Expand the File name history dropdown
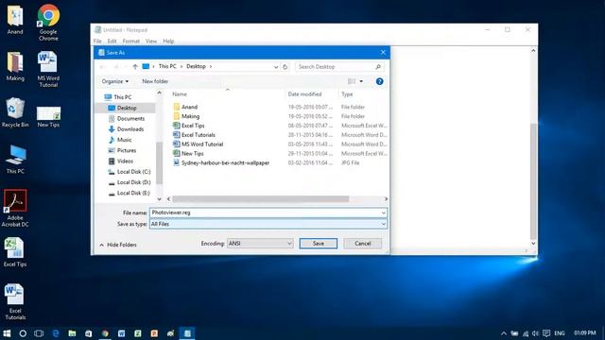This screenshot has height=340, width=605. 383,212
